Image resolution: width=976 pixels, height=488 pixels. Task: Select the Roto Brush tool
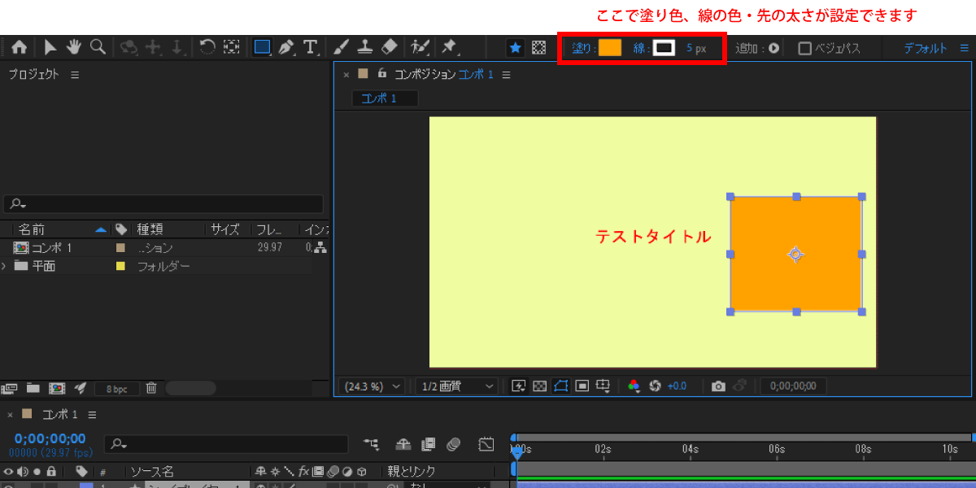(420, 47)
